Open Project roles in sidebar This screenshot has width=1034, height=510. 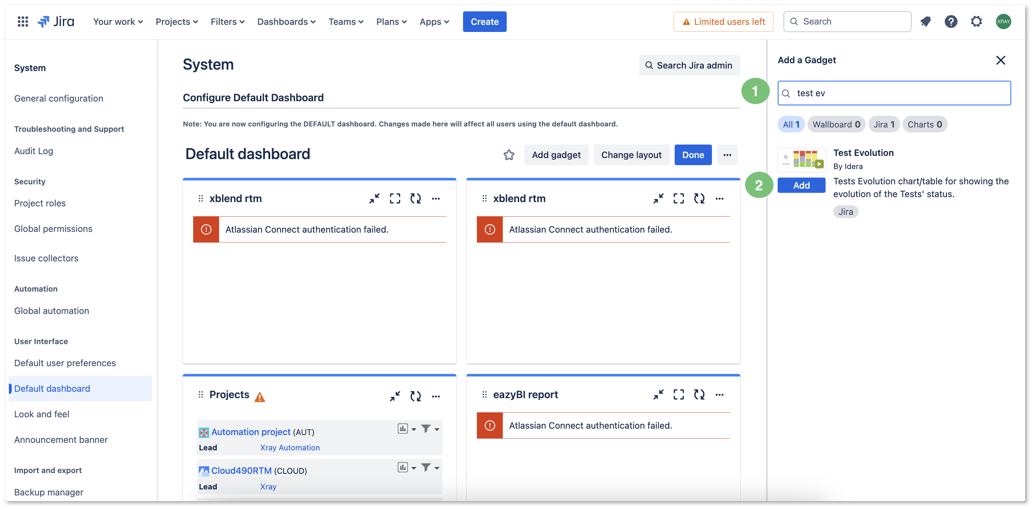click(x=40, y=203)
